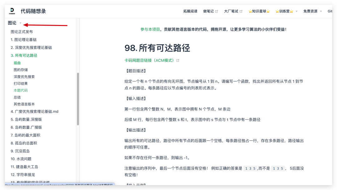Select 5. 岛屿数量.深搜版 in sidebar

coord(26,119)
